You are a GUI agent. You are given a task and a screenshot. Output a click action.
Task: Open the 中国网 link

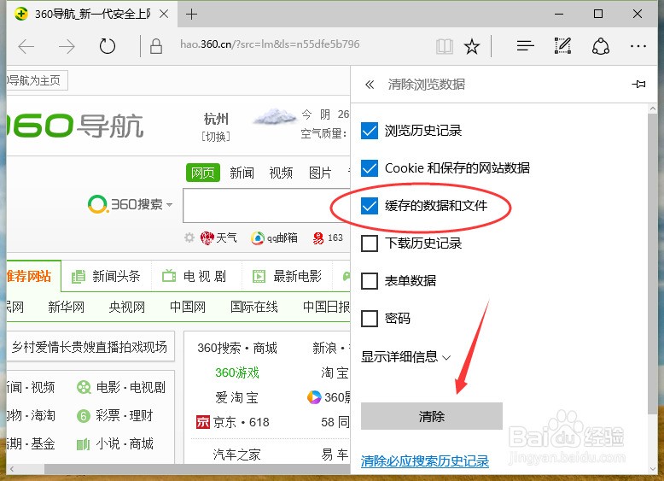[188, 307]
